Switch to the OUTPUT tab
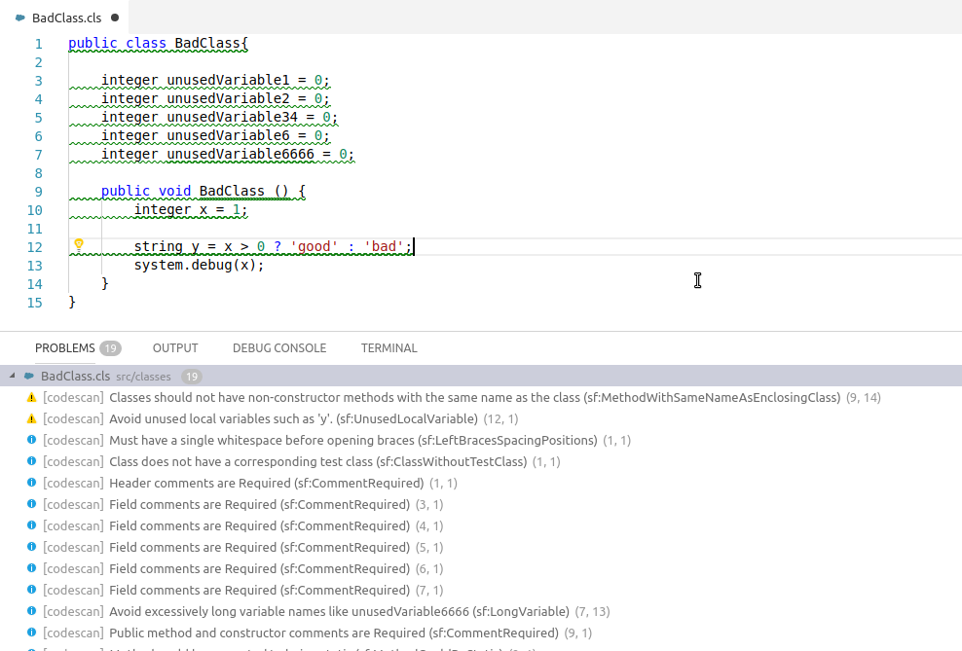 pyautogui.click(x=175, y=348)
